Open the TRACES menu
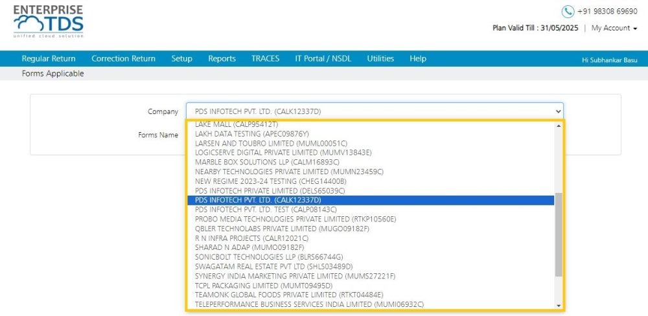 point(265,59)
